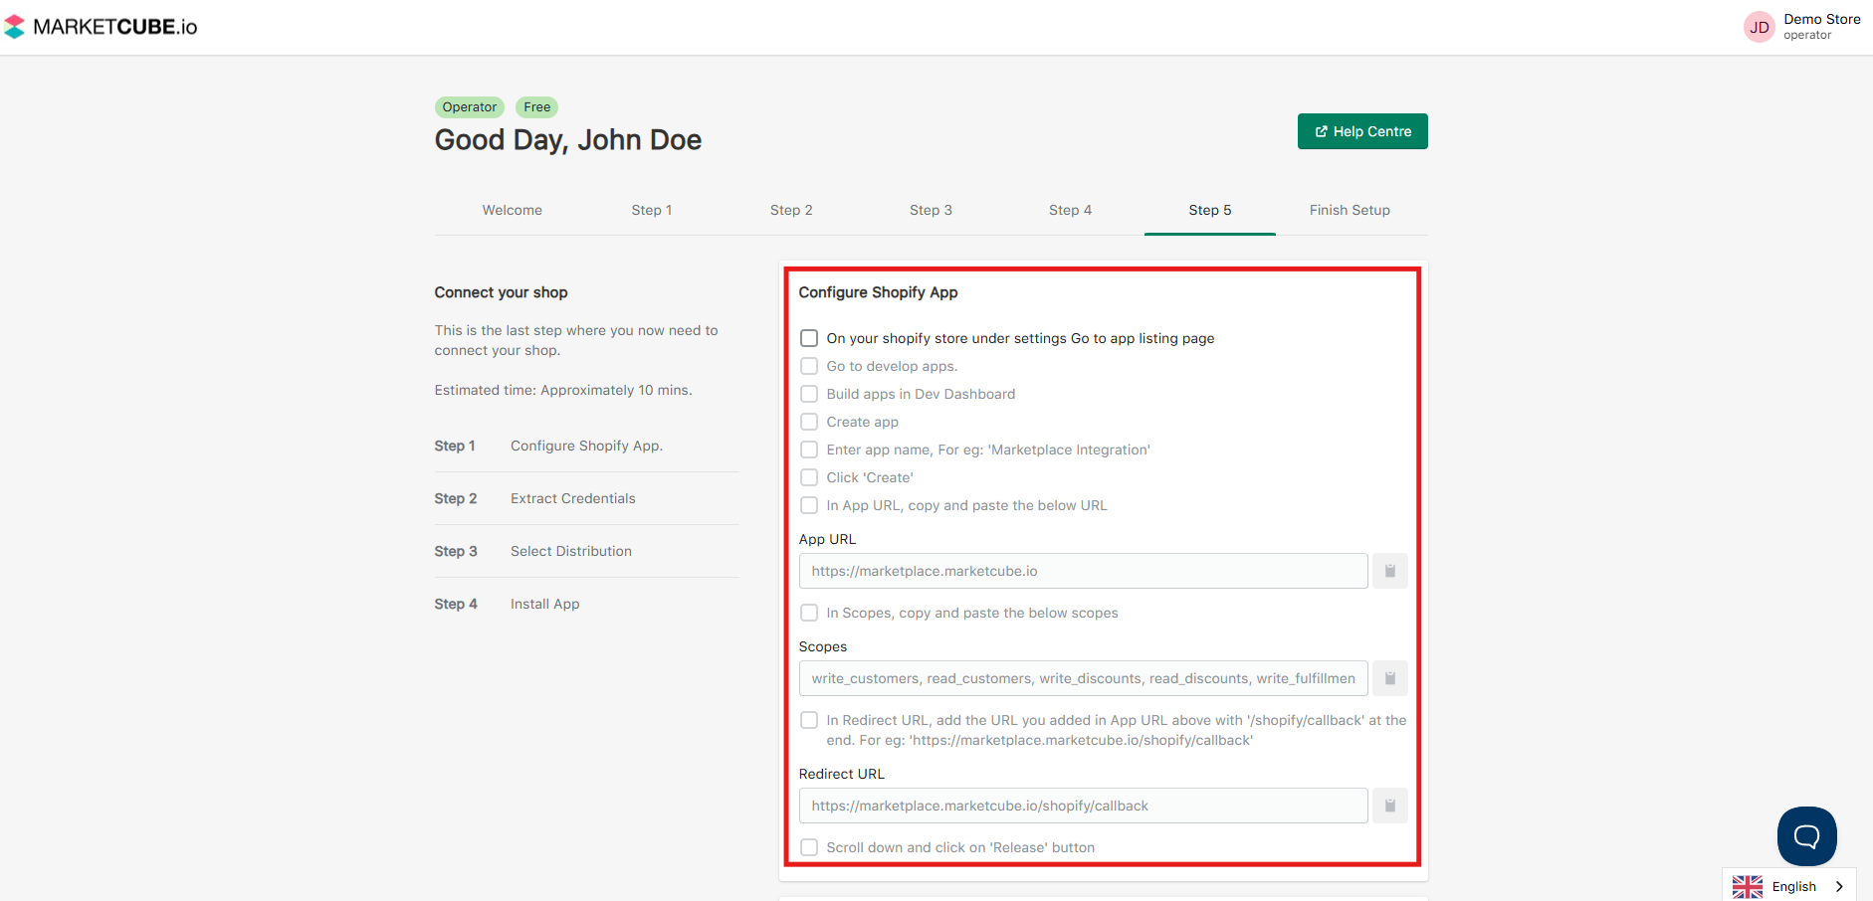This screenshot has width=1873, height=901.
Task: Check 'In Scopes, copy and paste' checkbox
Action: (809, 613)
